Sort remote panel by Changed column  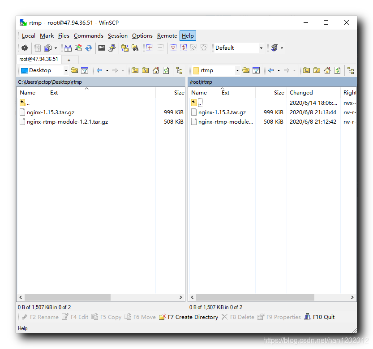313,93
